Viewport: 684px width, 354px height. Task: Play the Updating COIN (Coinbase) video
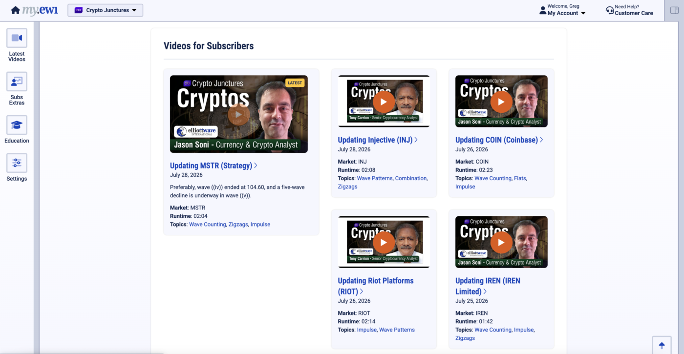tap(501, 102)
